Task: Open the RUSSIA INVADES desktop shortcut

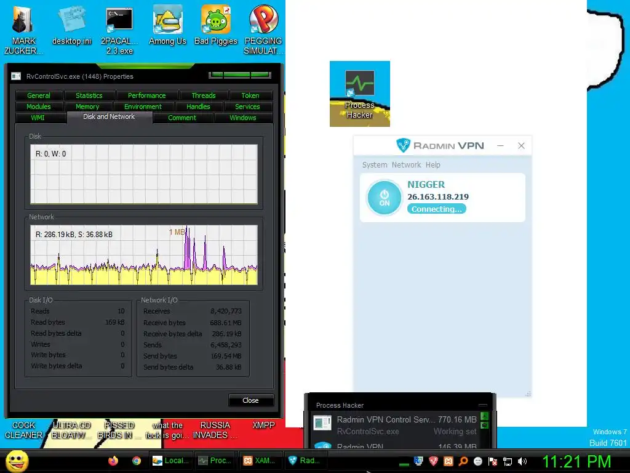Action: 215,430
